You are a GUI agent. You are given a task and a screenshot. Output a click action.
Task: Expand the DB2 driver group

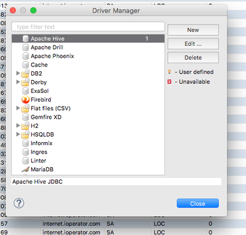(18, 73)
